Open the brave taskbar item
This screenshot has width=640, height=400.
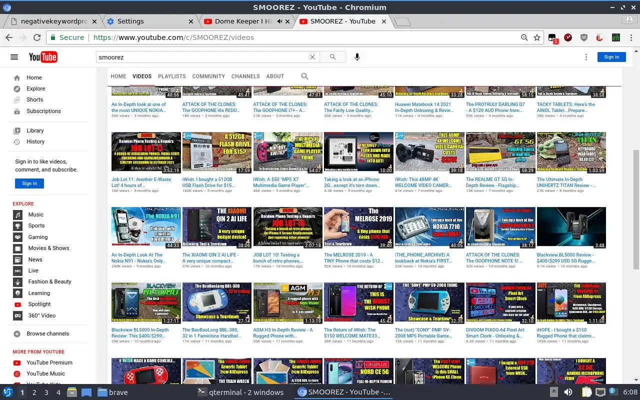pyautogui.click(x=112, y=392)
